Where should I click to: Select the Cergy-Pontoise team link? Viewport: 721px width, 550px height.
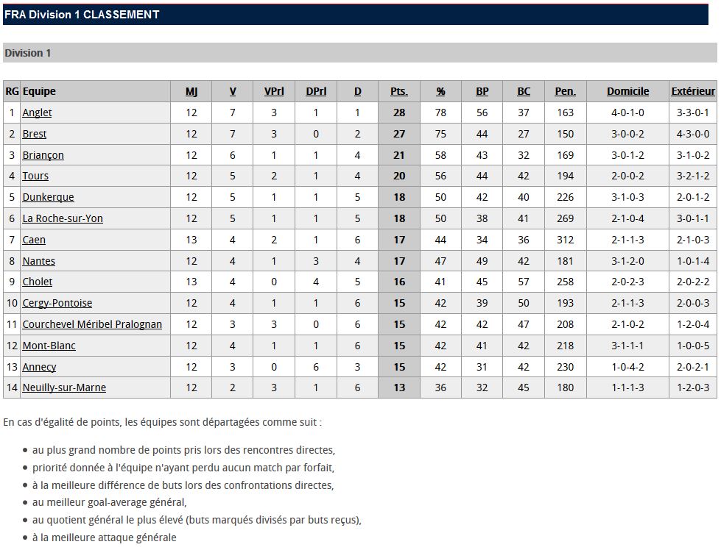pyautogui.click(x=57, y=303)
